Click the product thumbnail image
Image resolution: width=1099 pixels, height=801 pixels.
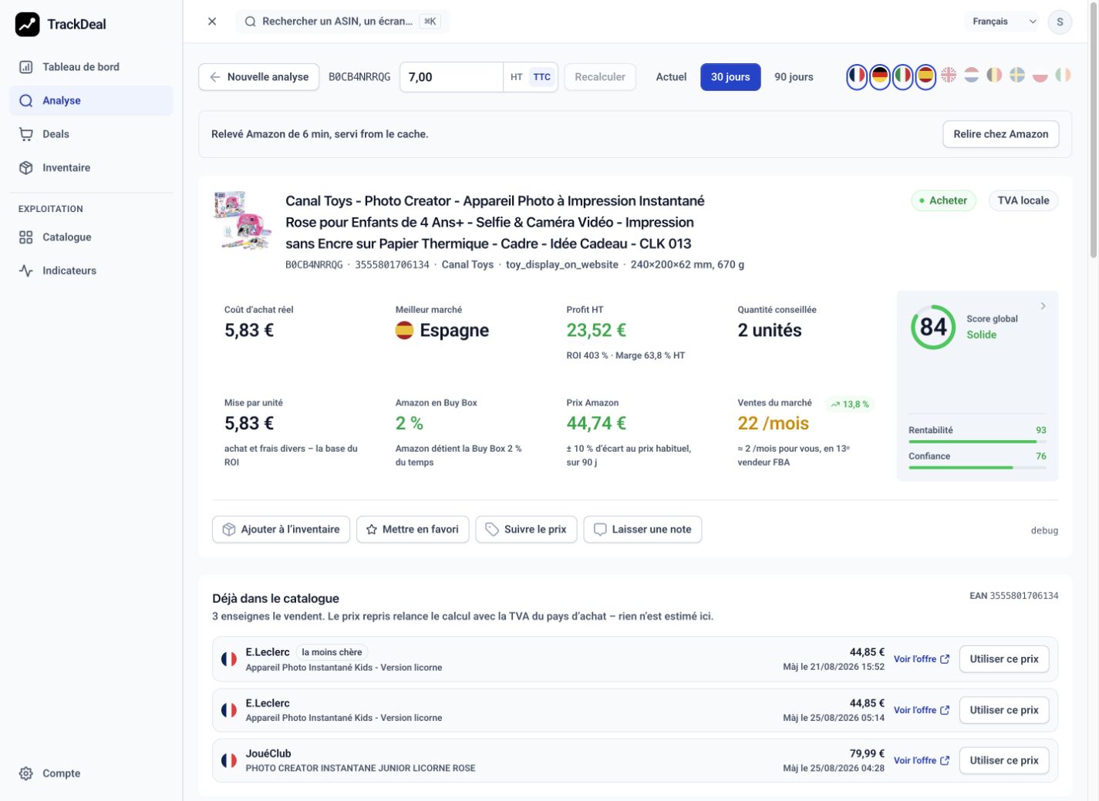click(x=242, y=220)
